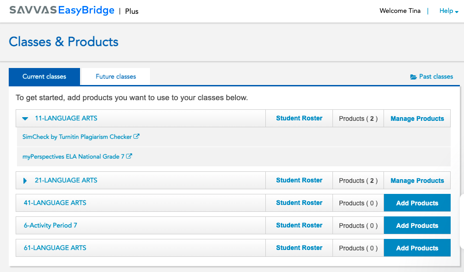Viewport: 464px width, 272px height.
Task: Add Products to 41-LANGUAGE ARTS class
Action: click(417, 203)
